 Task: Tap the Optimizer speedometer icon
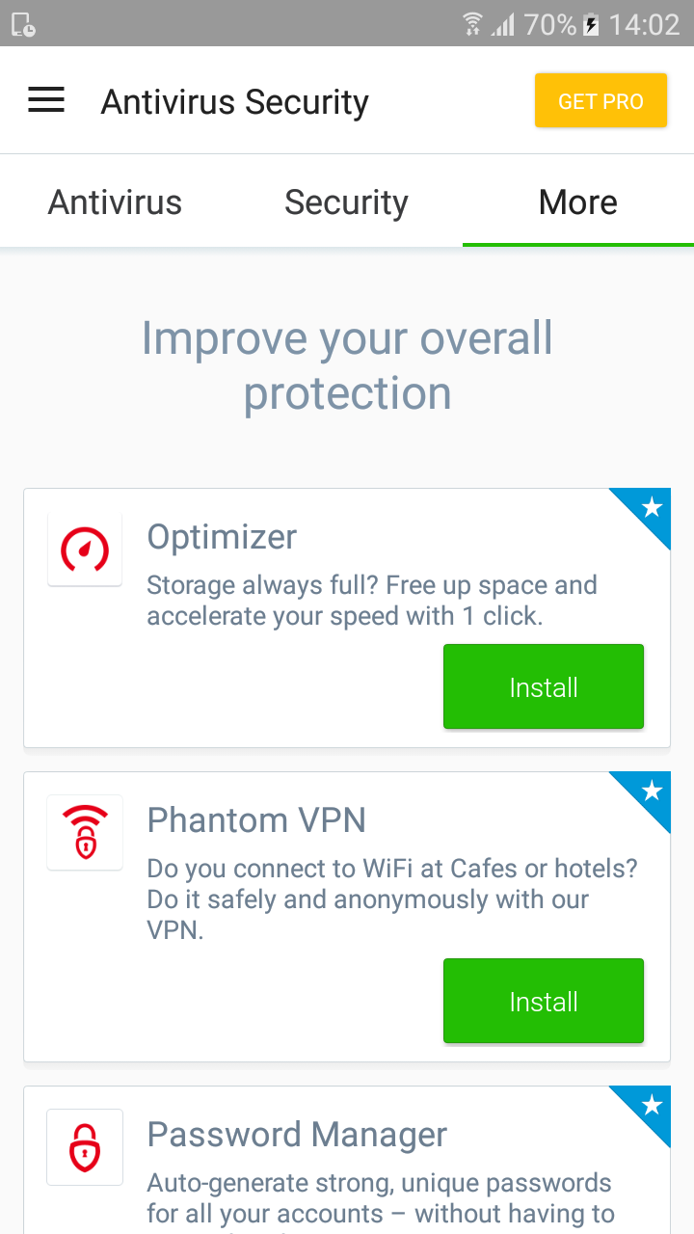[x=85, y=550]
